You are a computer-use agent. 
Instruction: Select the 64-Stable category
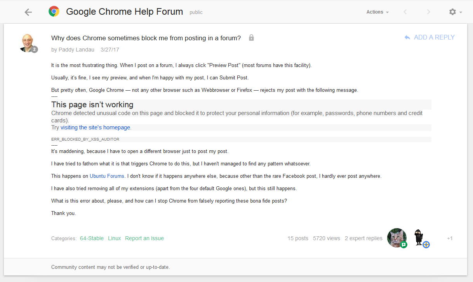tap(92, 238)
